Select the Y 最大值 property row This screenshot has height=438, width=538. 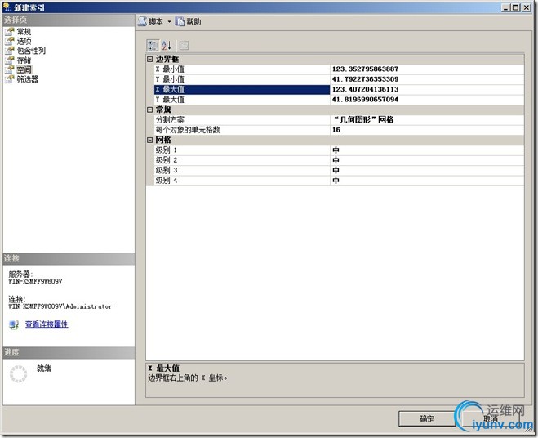(242, 100)
